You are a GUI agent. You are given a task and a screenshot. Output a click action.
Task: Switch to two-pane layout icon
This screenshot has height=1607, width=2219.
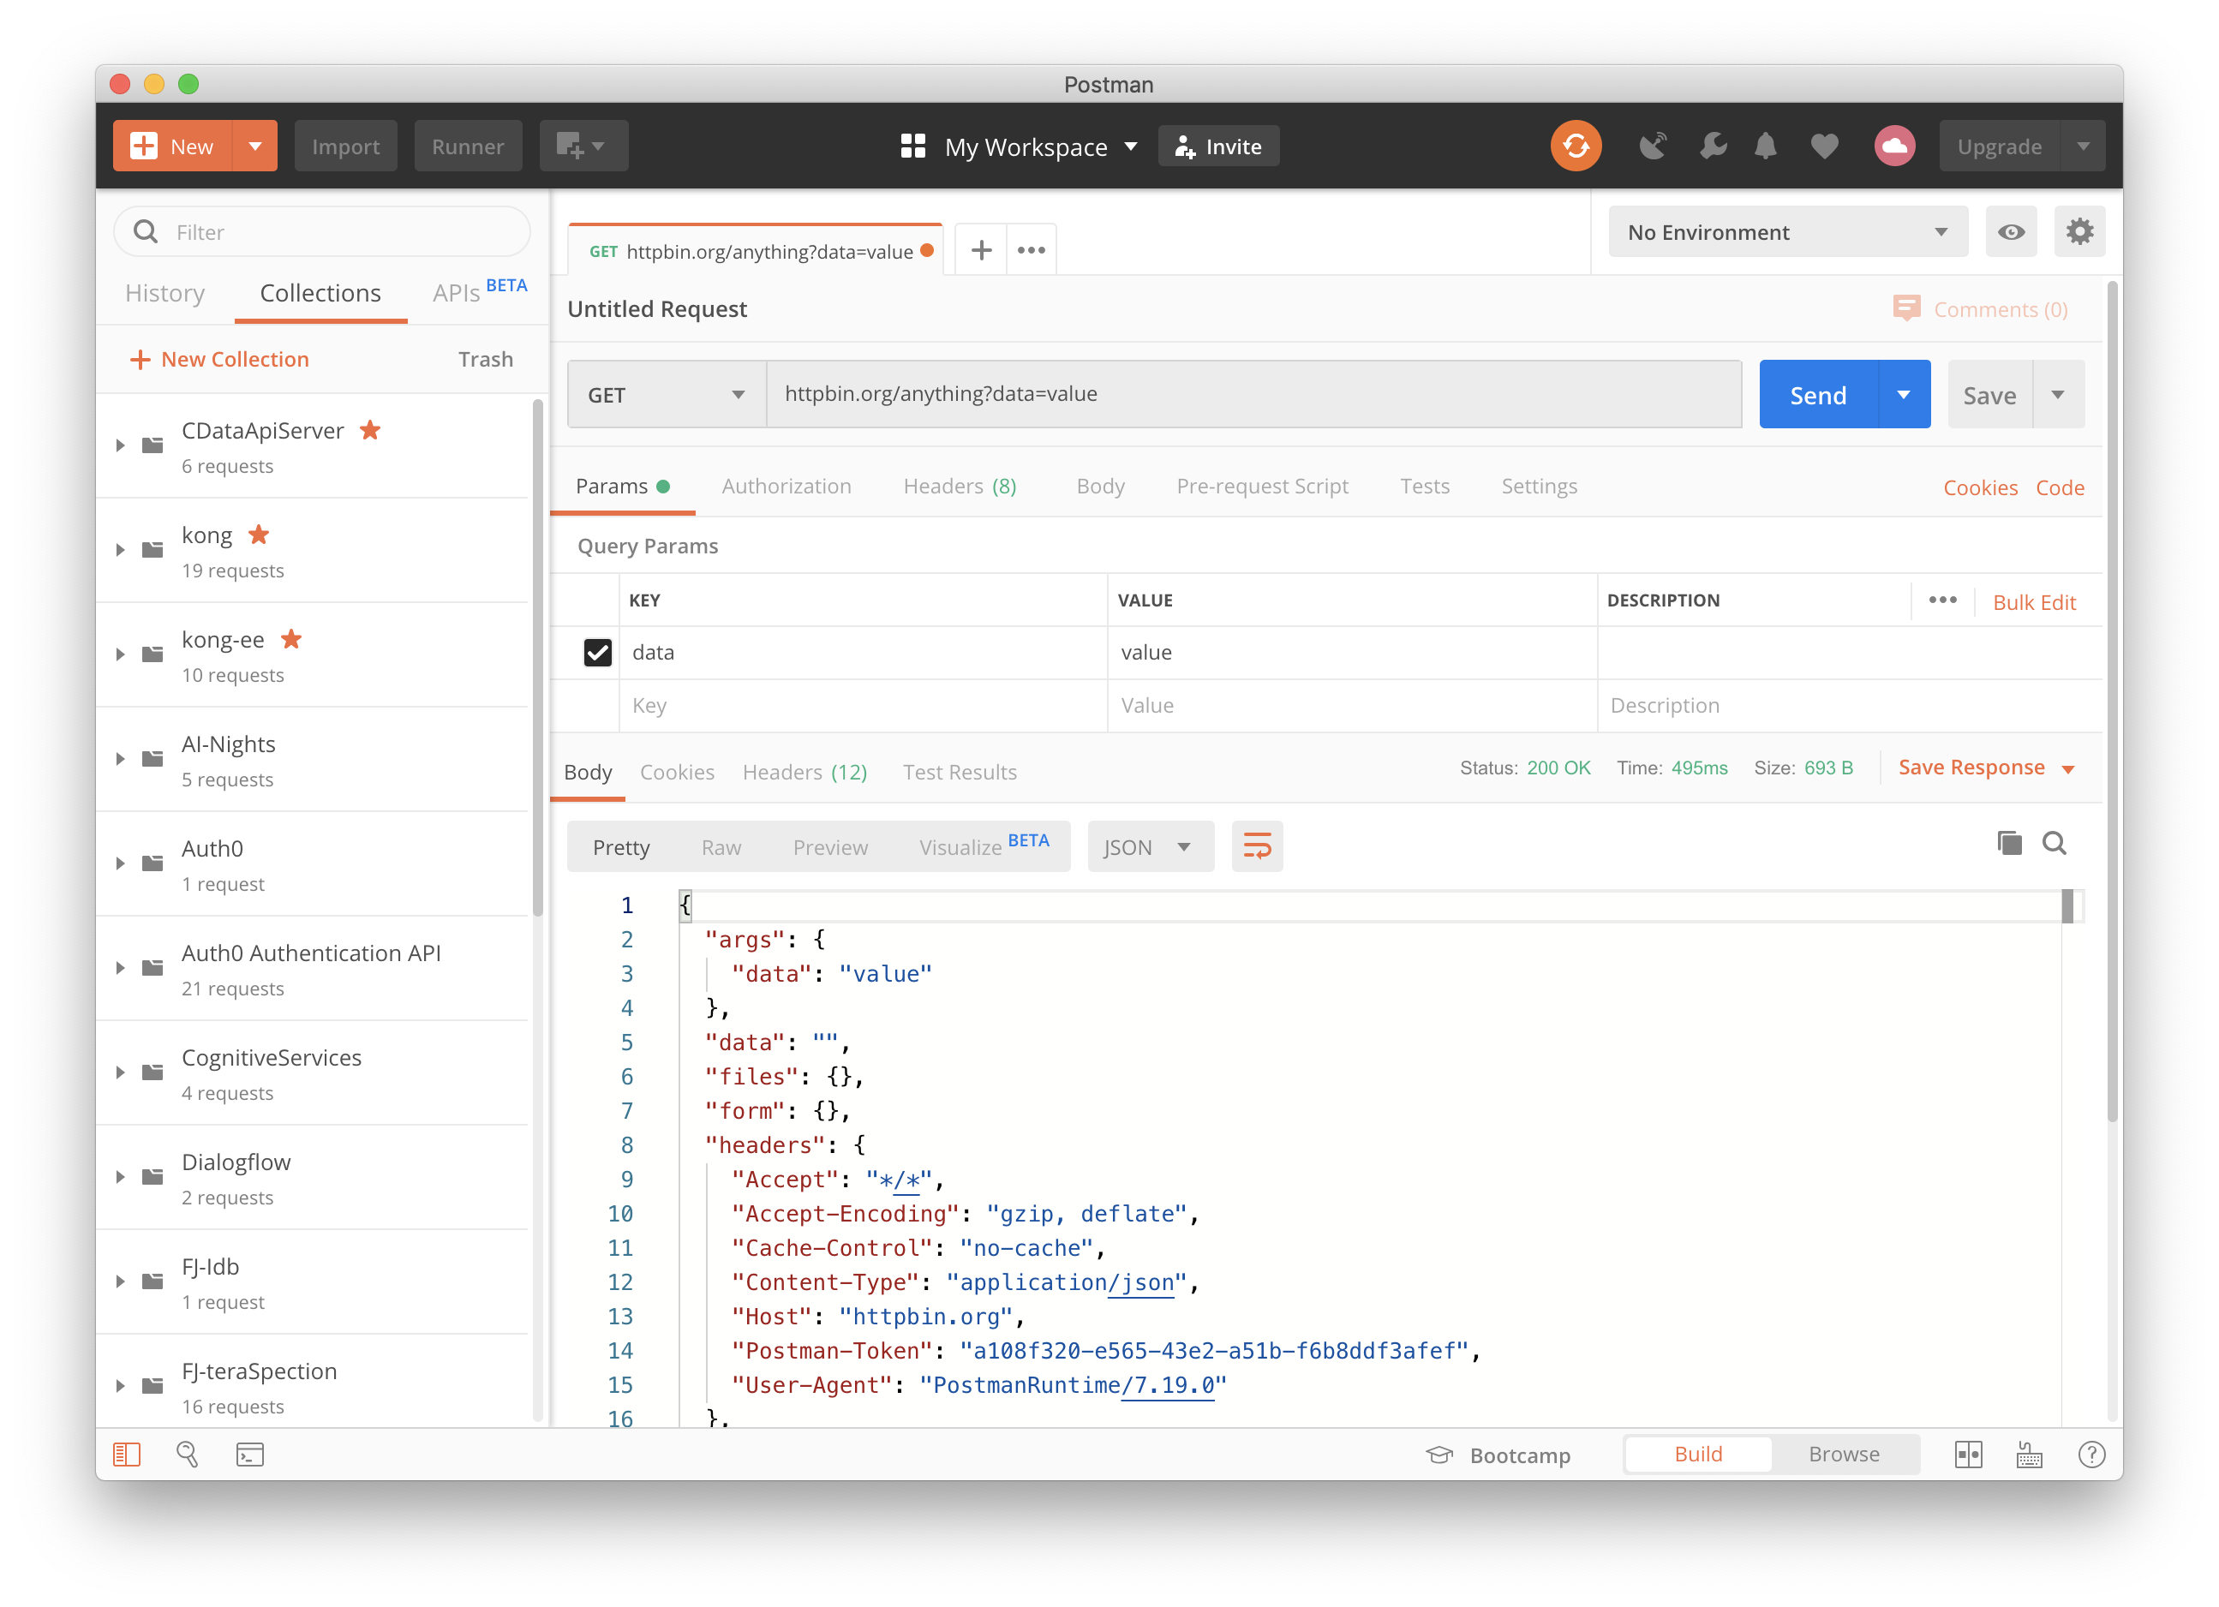click(x=1968, y=1455)
